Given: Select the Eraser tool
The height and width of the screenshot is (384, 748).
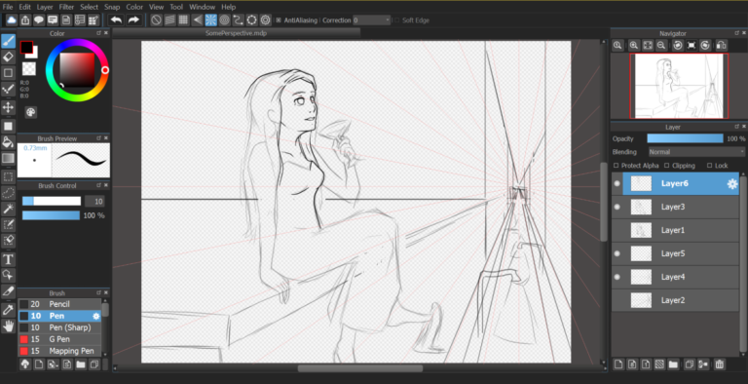Looking at the screenshot, I should click(8, 58).
